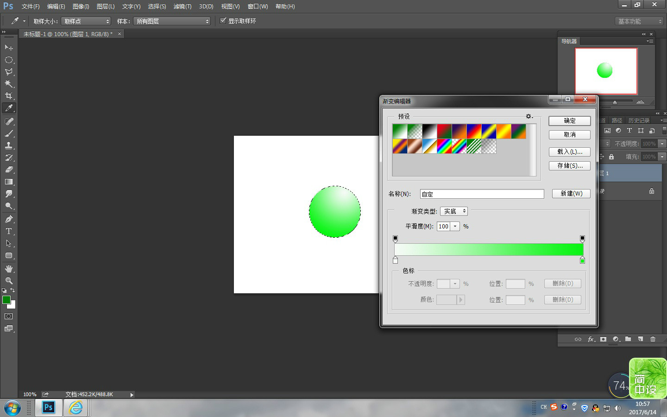Pick the Brush tool in the toolbox
The height and width of the screenshot is (417, 667).
(8, 133)
